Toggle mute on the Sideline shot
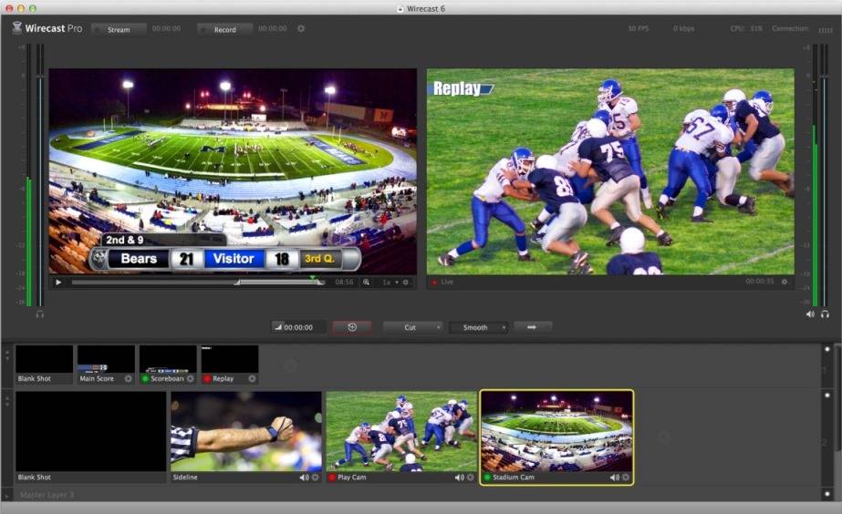The width and height of the screenshot is (842, 514). point(304,478)
